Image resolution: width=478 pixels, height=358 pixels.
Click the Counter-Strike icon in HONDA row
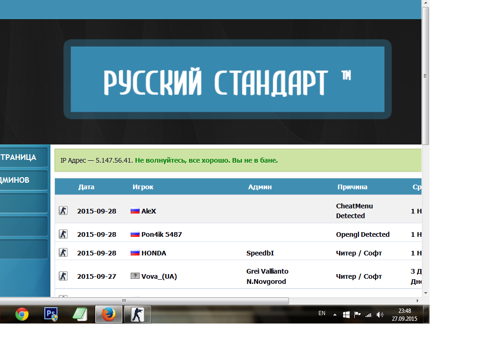(63, 253)
